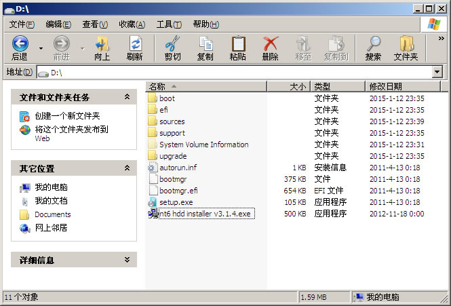Select System Volume Information folder icon
The height and width of the screenshot is (306, 451).
click(x=153, y=144)
